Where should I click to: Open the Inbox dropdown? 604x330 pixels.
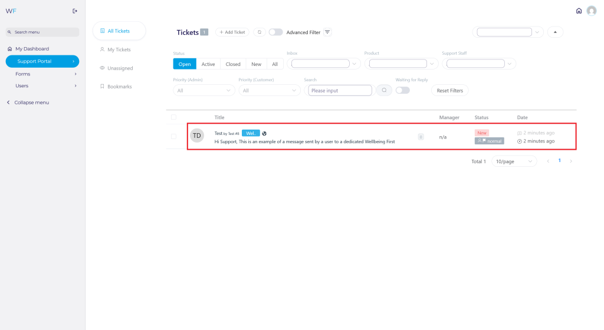[326, 64]
